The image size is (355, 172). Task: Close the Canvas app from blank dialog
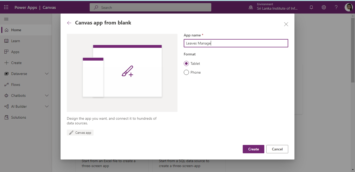click(286, 24)
